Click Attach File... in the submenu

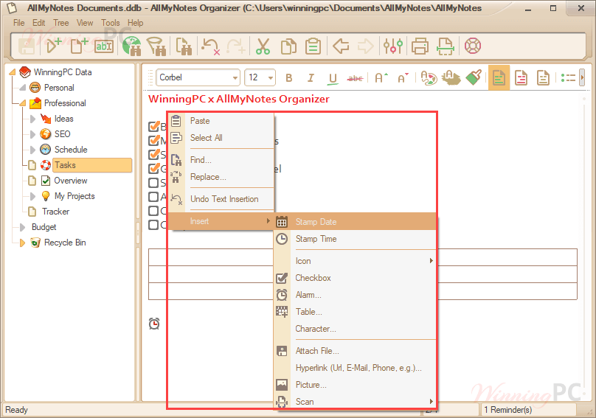click(355, 351)
